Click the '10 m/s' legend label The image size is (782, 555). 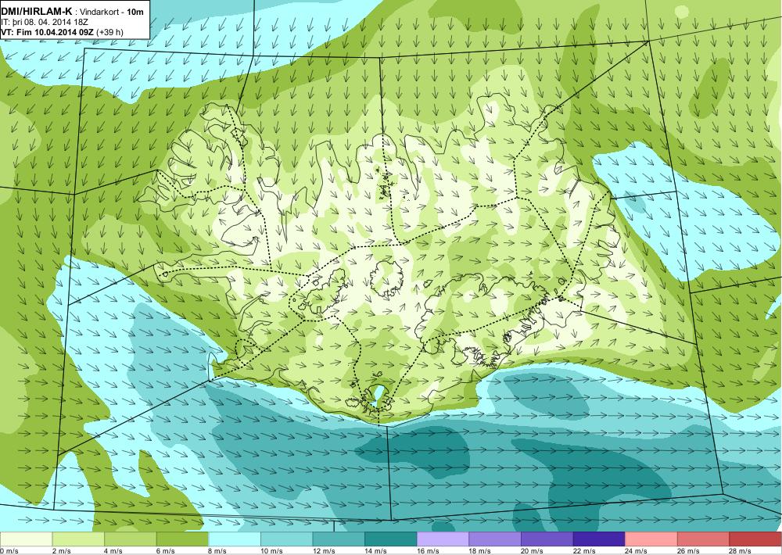point(272,551)
